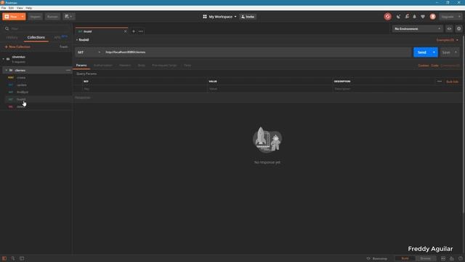This screenshot has width=465, height=262.
Task: Open the No Environment dropdown
Action: [x=417, y=29]
